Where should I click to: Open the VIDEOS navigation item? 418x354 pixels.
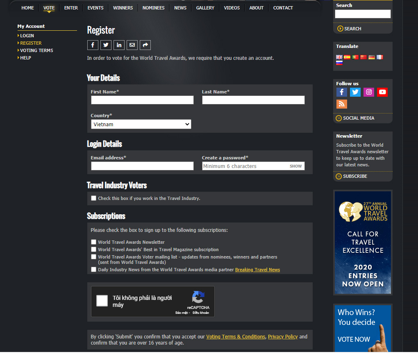pos(232,8)
